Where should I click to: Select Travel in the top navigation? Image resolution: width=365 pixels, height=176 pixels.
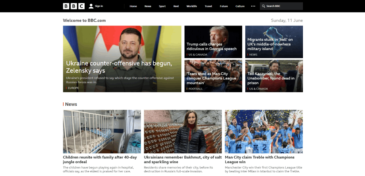208,6
